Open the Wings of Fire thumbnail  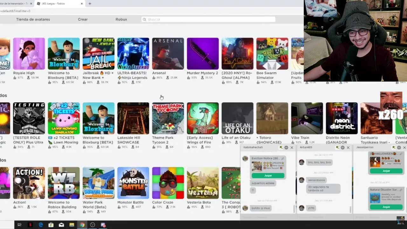(203, 118)
